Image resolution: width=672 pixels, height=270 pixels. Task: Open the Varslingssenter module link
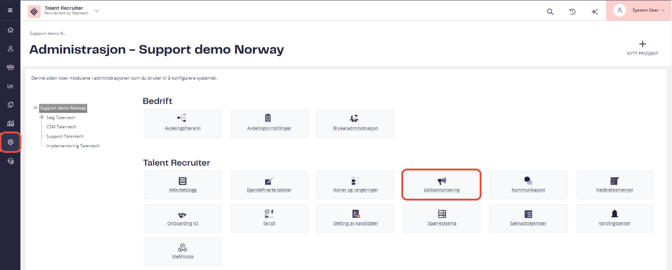coord(615,223)
